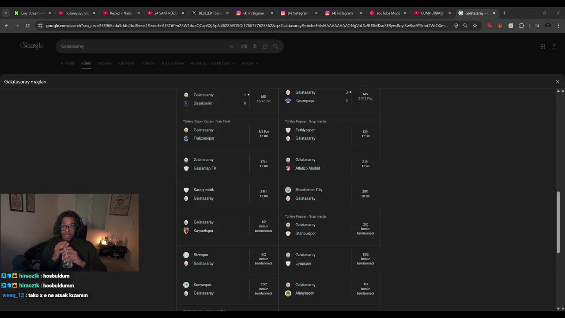Screen dimensions: 565x318
Task: Open the Chrome profile avatar
Action: [x=548, y=26]
